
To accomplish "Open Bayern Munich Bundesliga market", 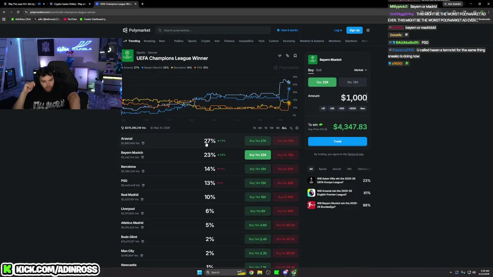I will click(x=339, y=205).
